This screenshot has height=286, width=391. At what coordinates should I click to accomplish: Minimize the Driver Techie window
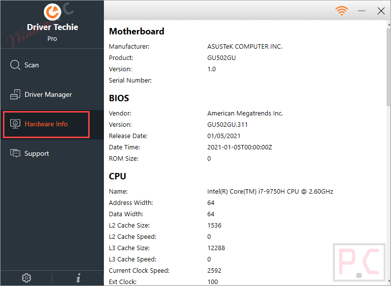pyautogui.click(x=361, y=11)
